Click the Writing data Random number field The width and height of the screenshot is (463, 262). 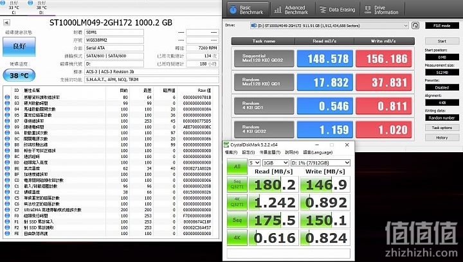coord(442,118)
